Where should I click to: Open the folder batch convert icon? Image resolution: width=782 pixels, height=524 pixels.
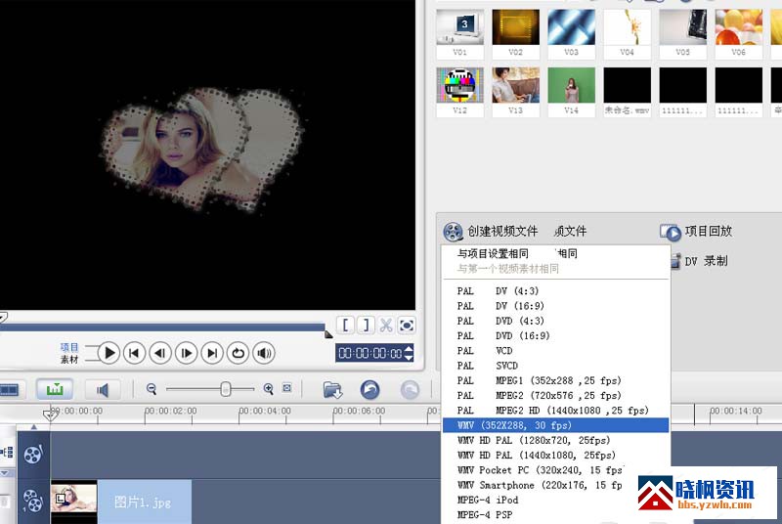pyautogui.click(x=332, y=390)
